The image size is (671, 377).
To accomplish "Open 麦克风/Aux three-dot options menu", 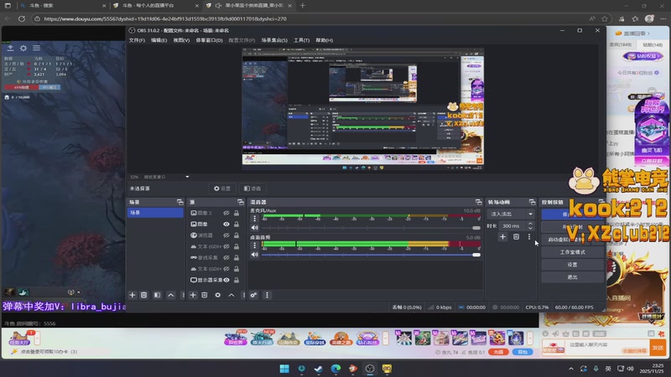I will pos(255,219).
